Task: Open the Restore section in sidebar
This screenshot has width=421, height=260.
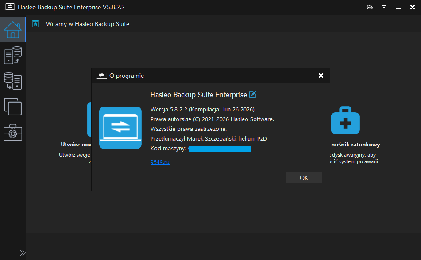Action: [x=13, y=81]
